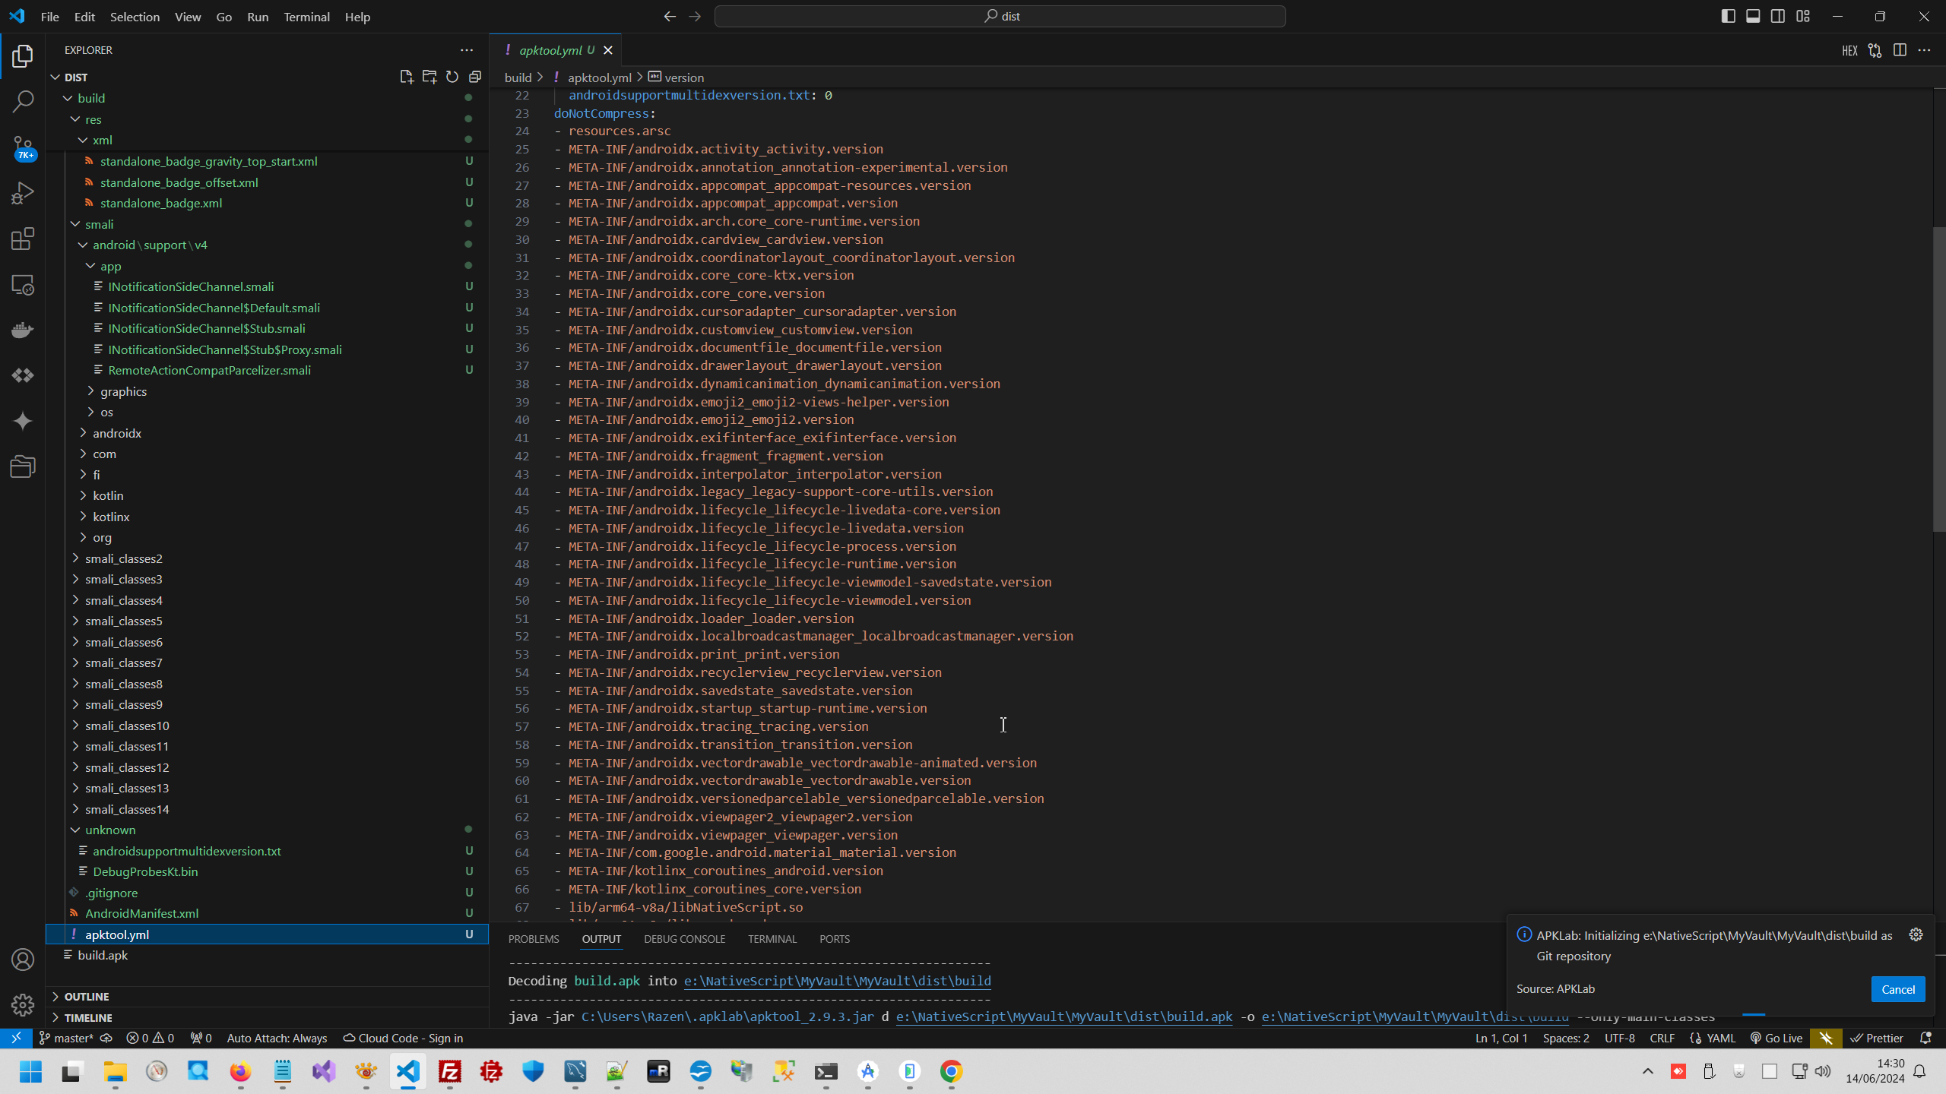1946x1094 pixels.
Task: Open the Run menu
Action: coord(257,16)
